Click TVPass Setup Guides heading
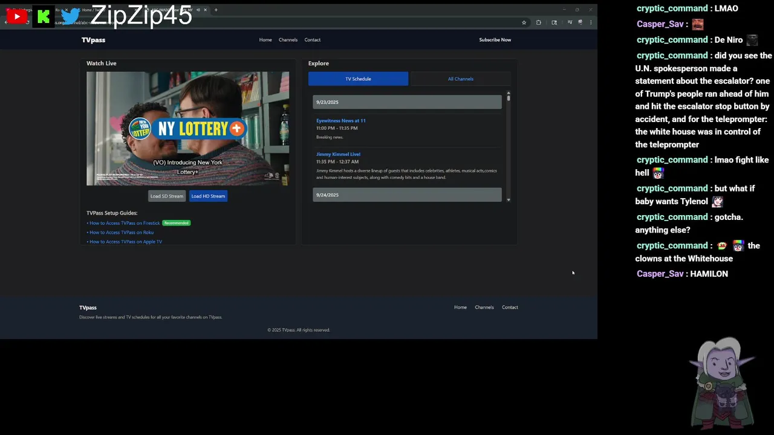Viewport: 774px width, 435px height. pos(112,213)
